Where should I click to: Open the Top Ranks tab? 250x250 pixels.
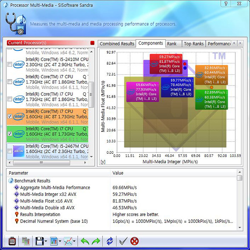click(194, 44)
